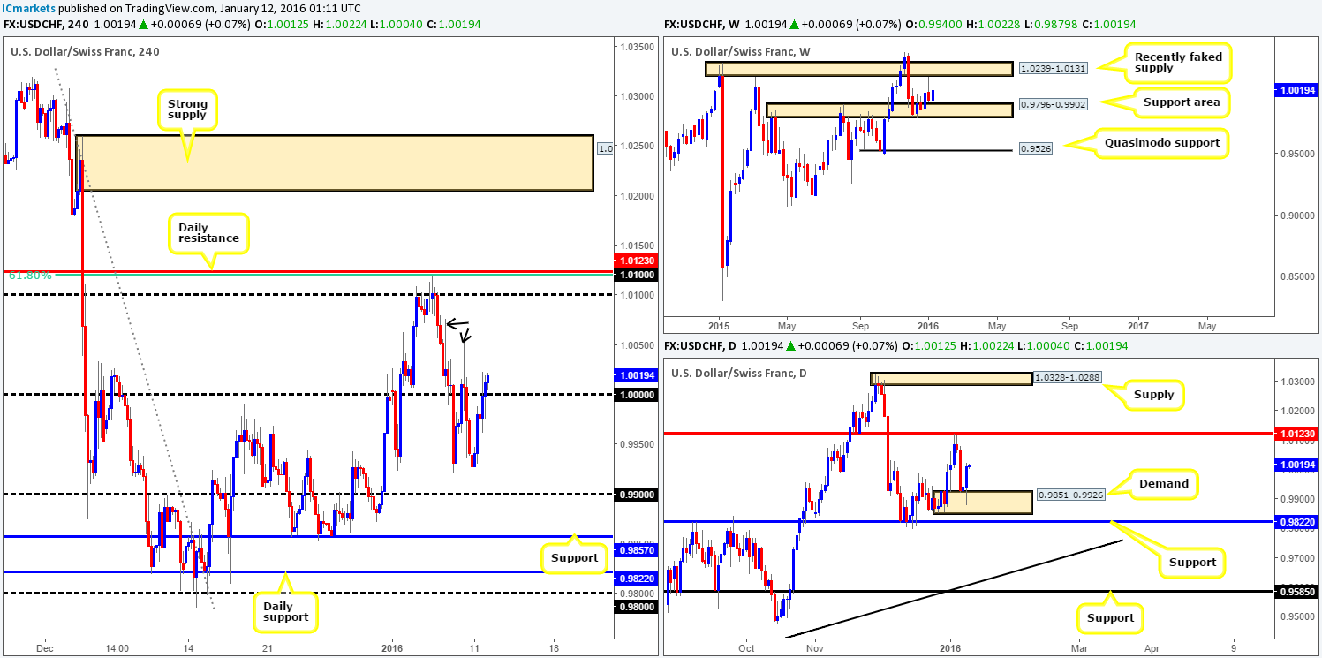Click the 1.00194 price tag on weekly chart
Screen dimensions: 1322x658
(1298, 89)
